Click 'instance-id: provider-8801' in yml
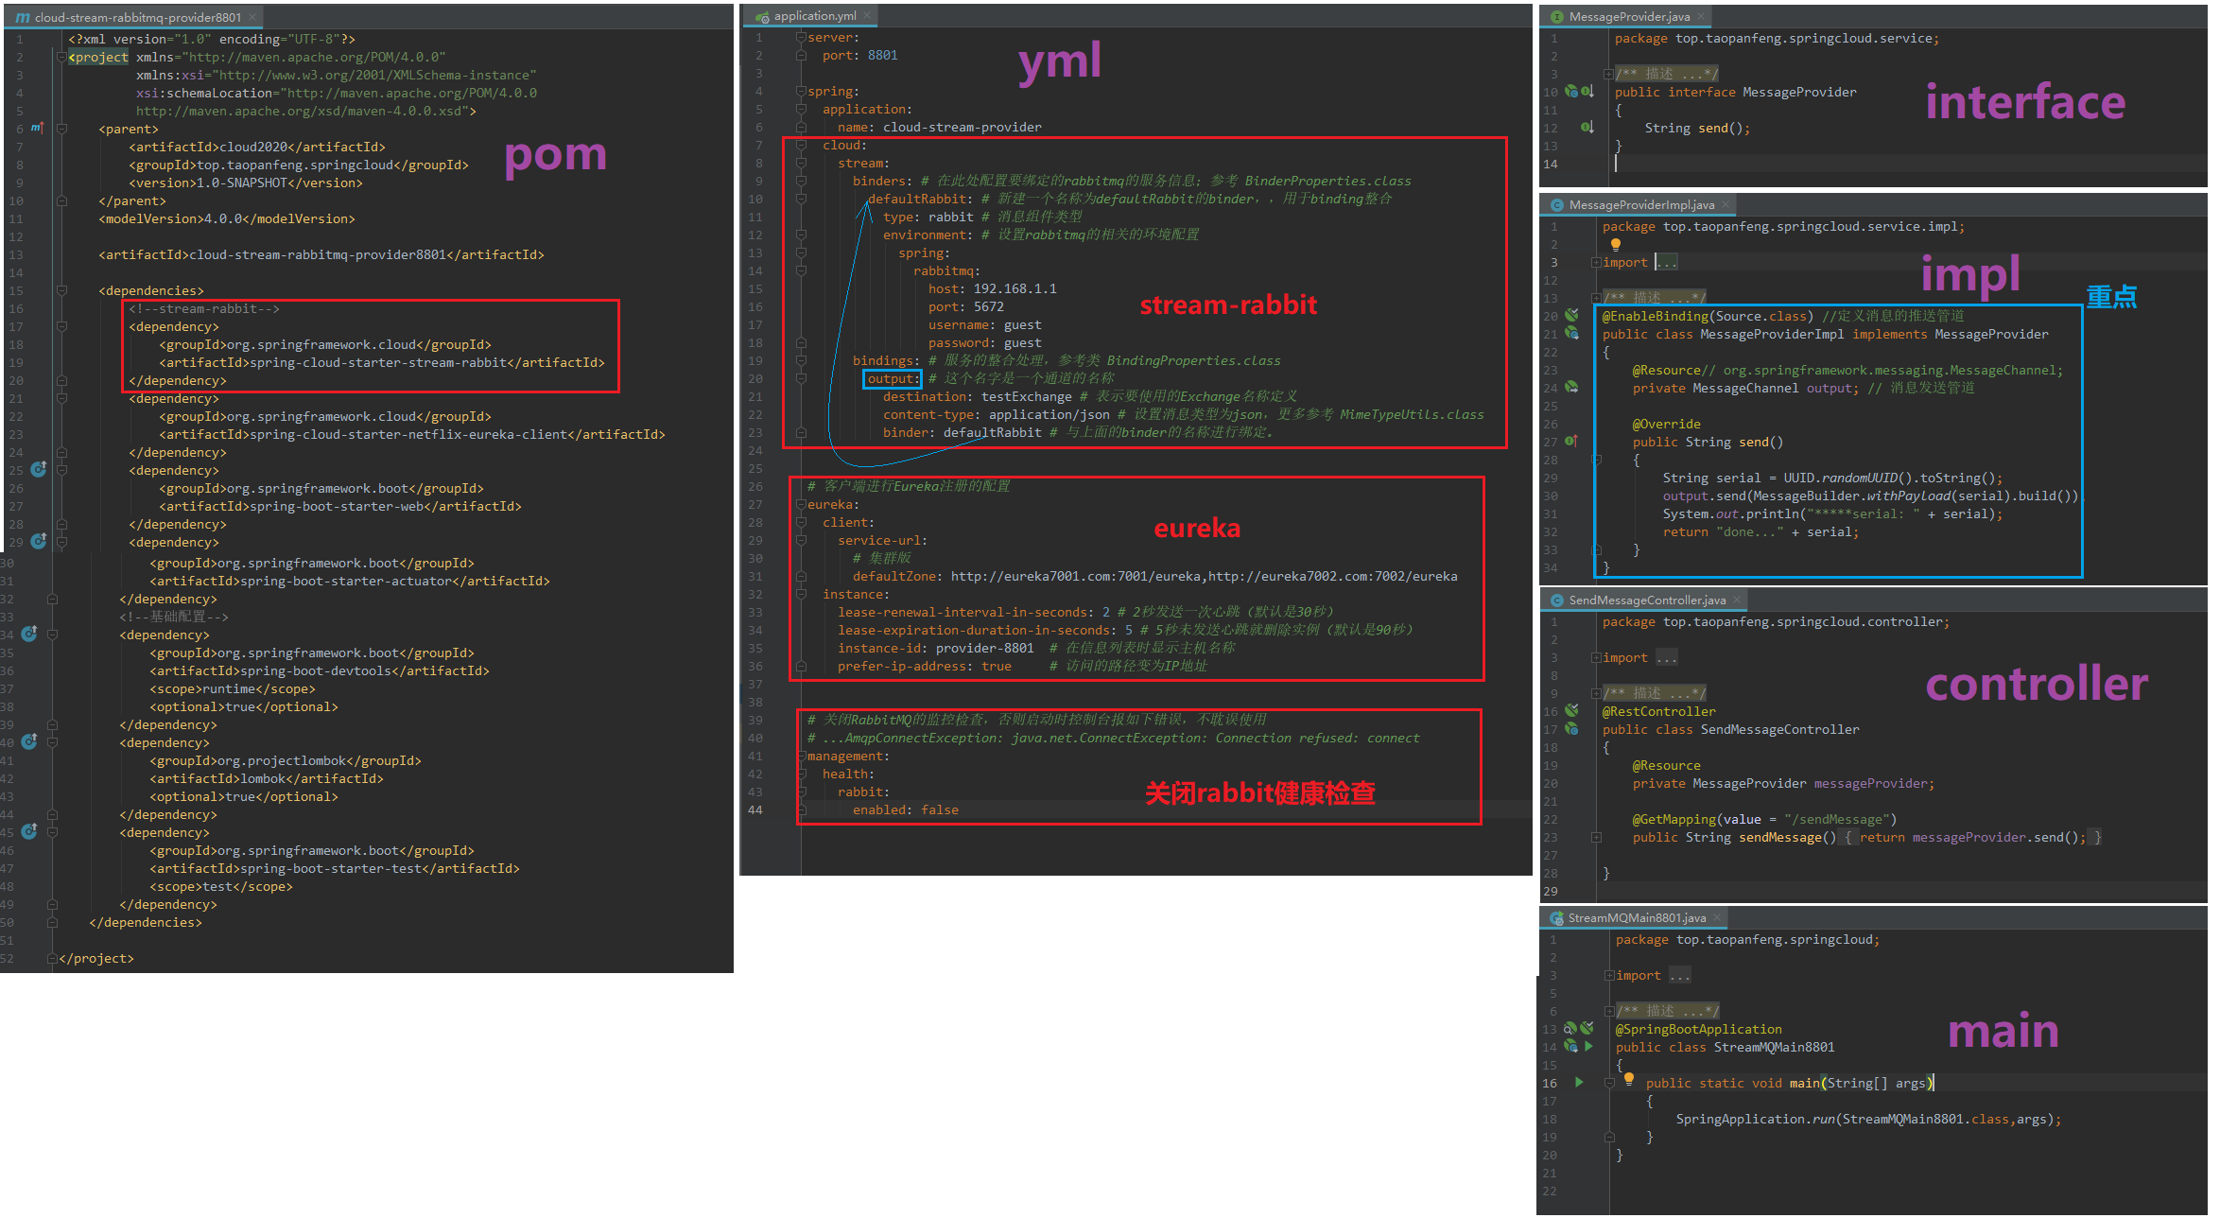The image size is (2220, 1218). pyautogui.click(x=935, y=649)
